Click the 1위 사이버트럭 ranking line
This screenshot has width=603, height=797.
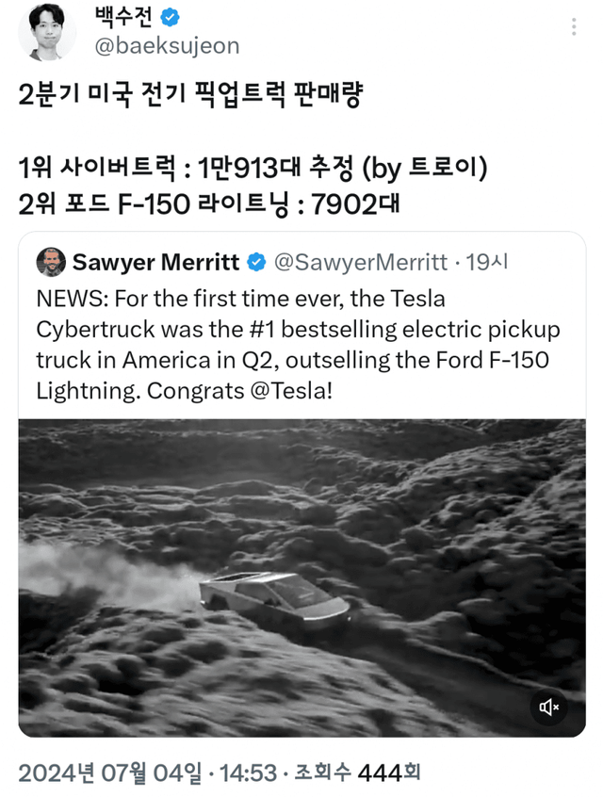pyautogui.click(x=253, y=169)
